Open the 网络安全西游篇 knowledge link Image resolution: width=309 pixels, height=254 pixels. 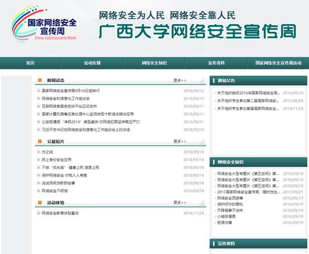pos(230,198)
